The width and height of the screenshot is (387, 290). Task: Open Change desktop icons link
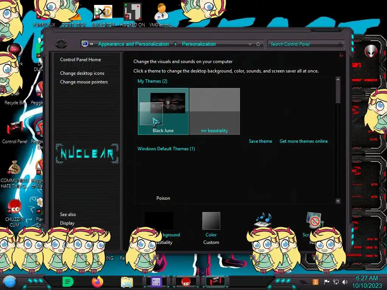click(82, 73)
